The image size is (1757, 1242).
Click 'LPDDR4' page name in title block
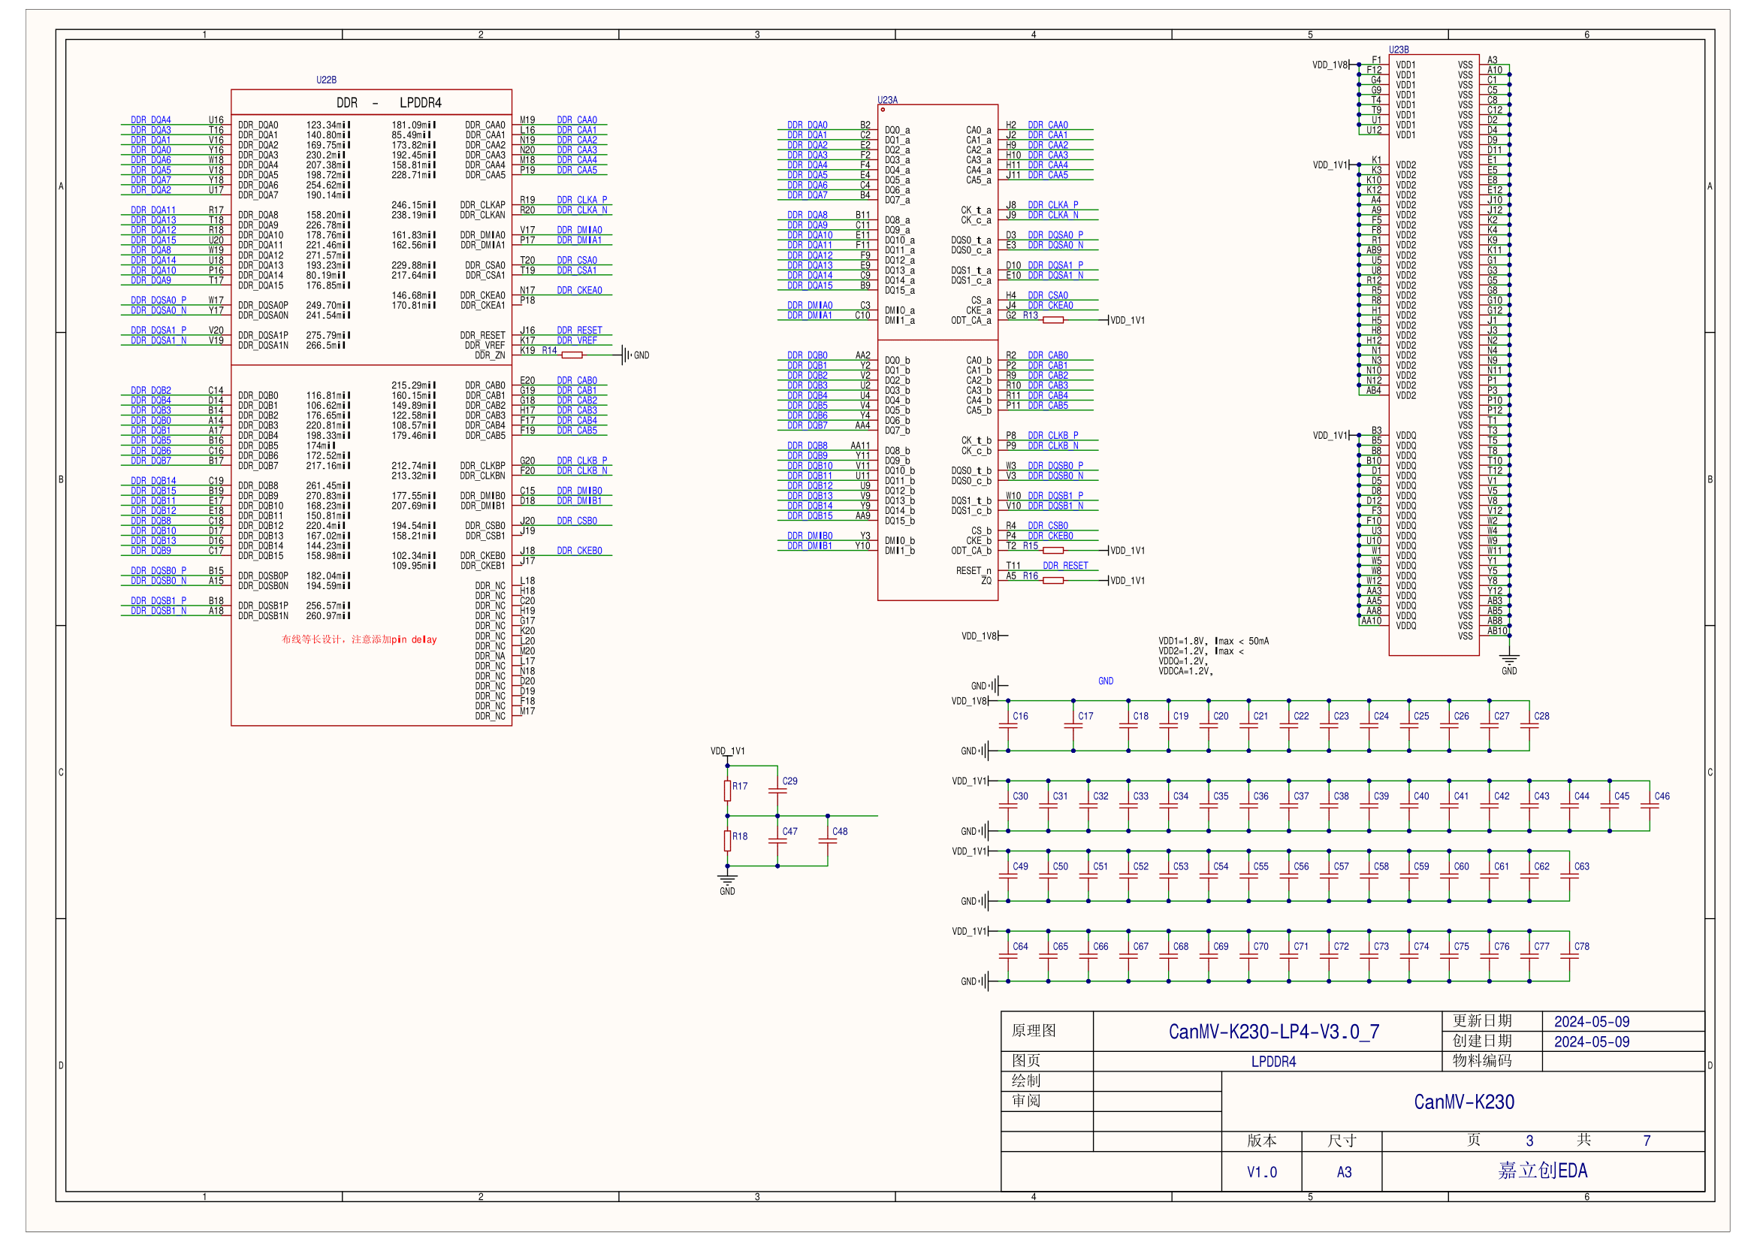click(x=1273, y=1062)
